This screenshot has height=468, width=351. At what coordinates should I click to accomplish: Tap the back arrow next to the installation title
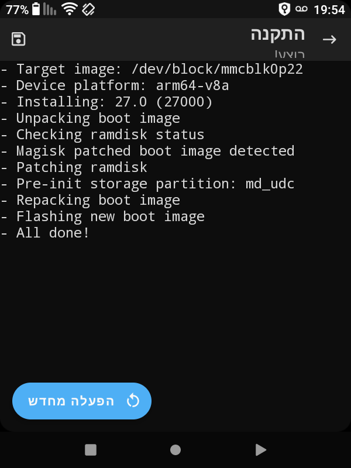point(331,39)
